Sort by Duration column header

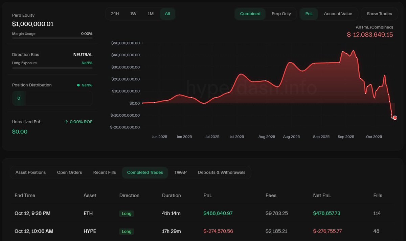tap(171, 196)
